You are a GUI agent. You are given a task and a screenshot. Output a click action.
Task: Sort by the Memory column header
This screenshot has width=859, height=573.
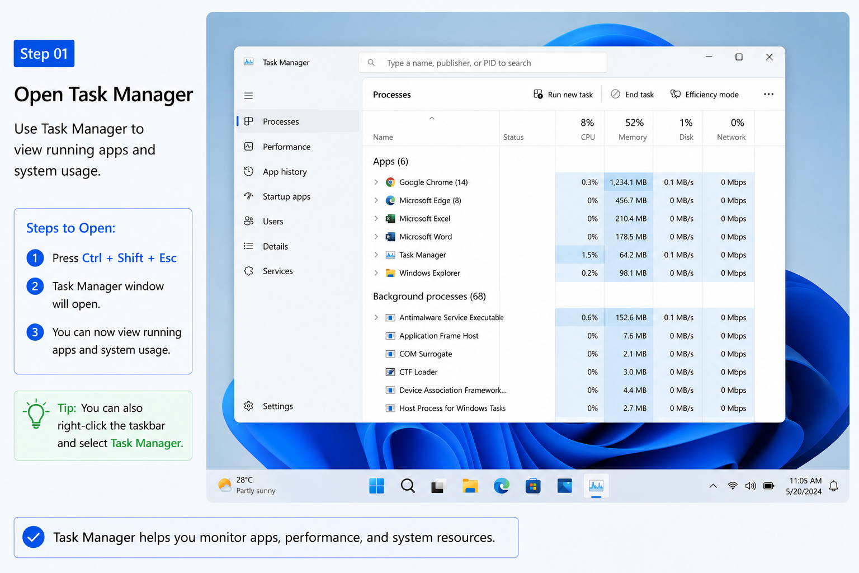[629, 129]
